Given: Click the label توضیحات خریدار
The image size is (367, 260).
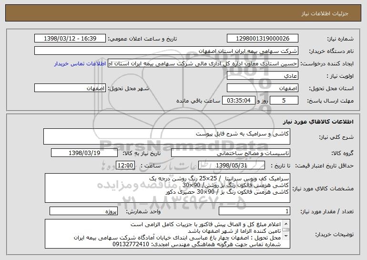Looking at the screenshot, I should pyautogui.click(x=334, y=234).
